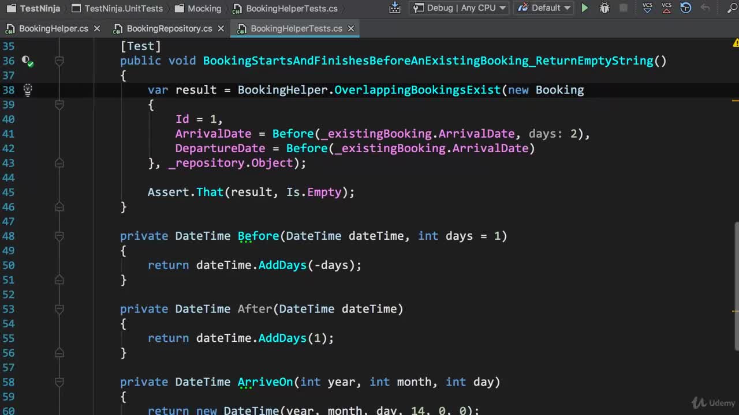
Task: Click "BookingHelper" in the code on line 38
Action: click(282, 89)
